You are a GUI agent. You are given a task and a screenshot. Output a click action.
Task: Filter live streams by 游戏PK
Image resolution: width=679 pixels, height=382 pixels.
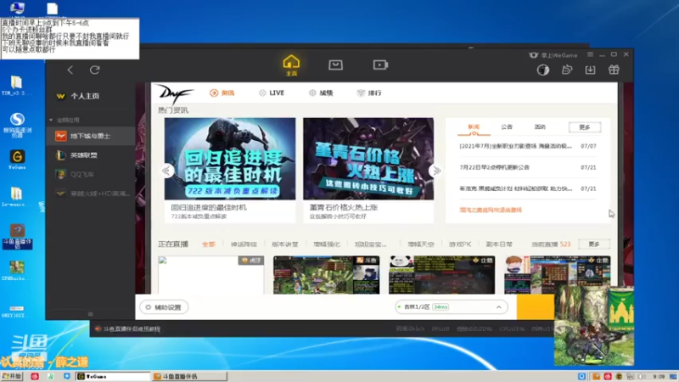pos(460,244)
